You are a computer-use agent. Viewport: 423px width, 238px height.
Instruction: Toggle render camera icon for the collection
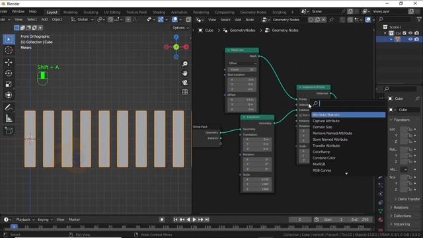417,33
